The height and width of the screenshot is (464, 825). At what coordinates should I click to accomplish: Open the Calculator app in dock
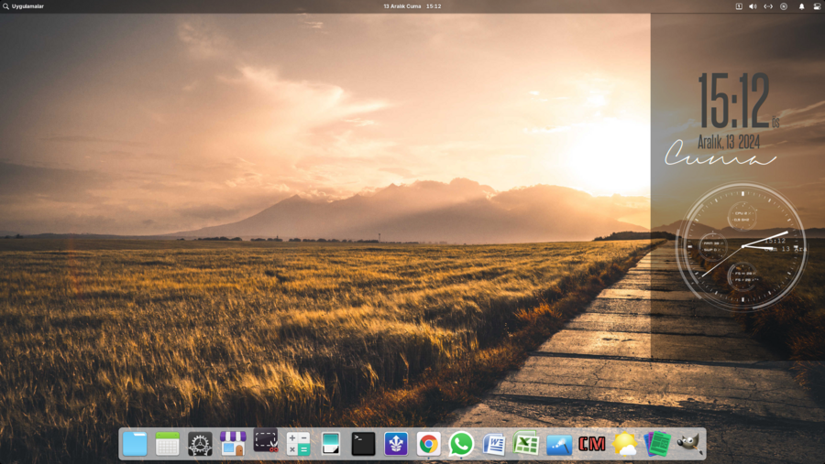(298, 444)
